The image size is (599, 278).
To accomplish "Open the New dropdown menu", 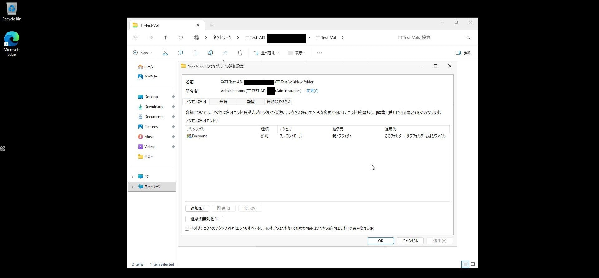I will click(142, 53).
